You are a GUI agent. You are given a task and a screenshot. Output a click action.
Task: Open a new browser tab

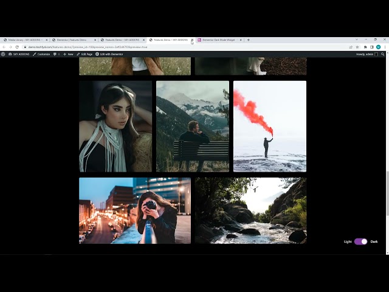pos(249,40)
